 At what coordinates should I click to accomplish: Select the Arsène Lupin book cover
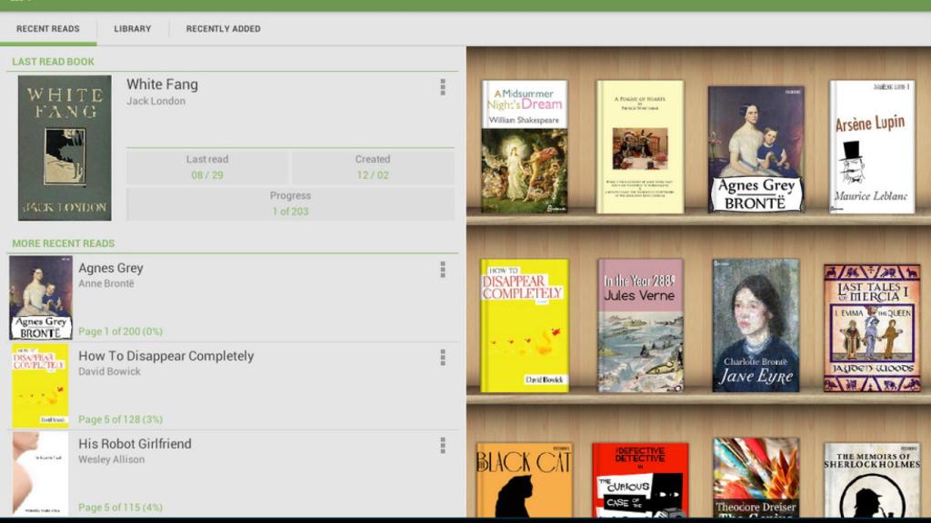871,148
